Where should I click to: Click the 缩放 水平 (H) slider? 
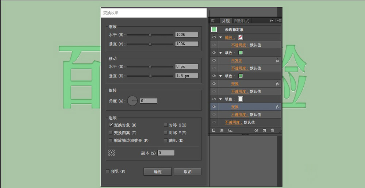click(150, 35)
